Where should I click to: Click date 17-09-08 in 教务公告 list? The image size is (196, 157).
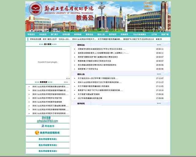(160, 98)
